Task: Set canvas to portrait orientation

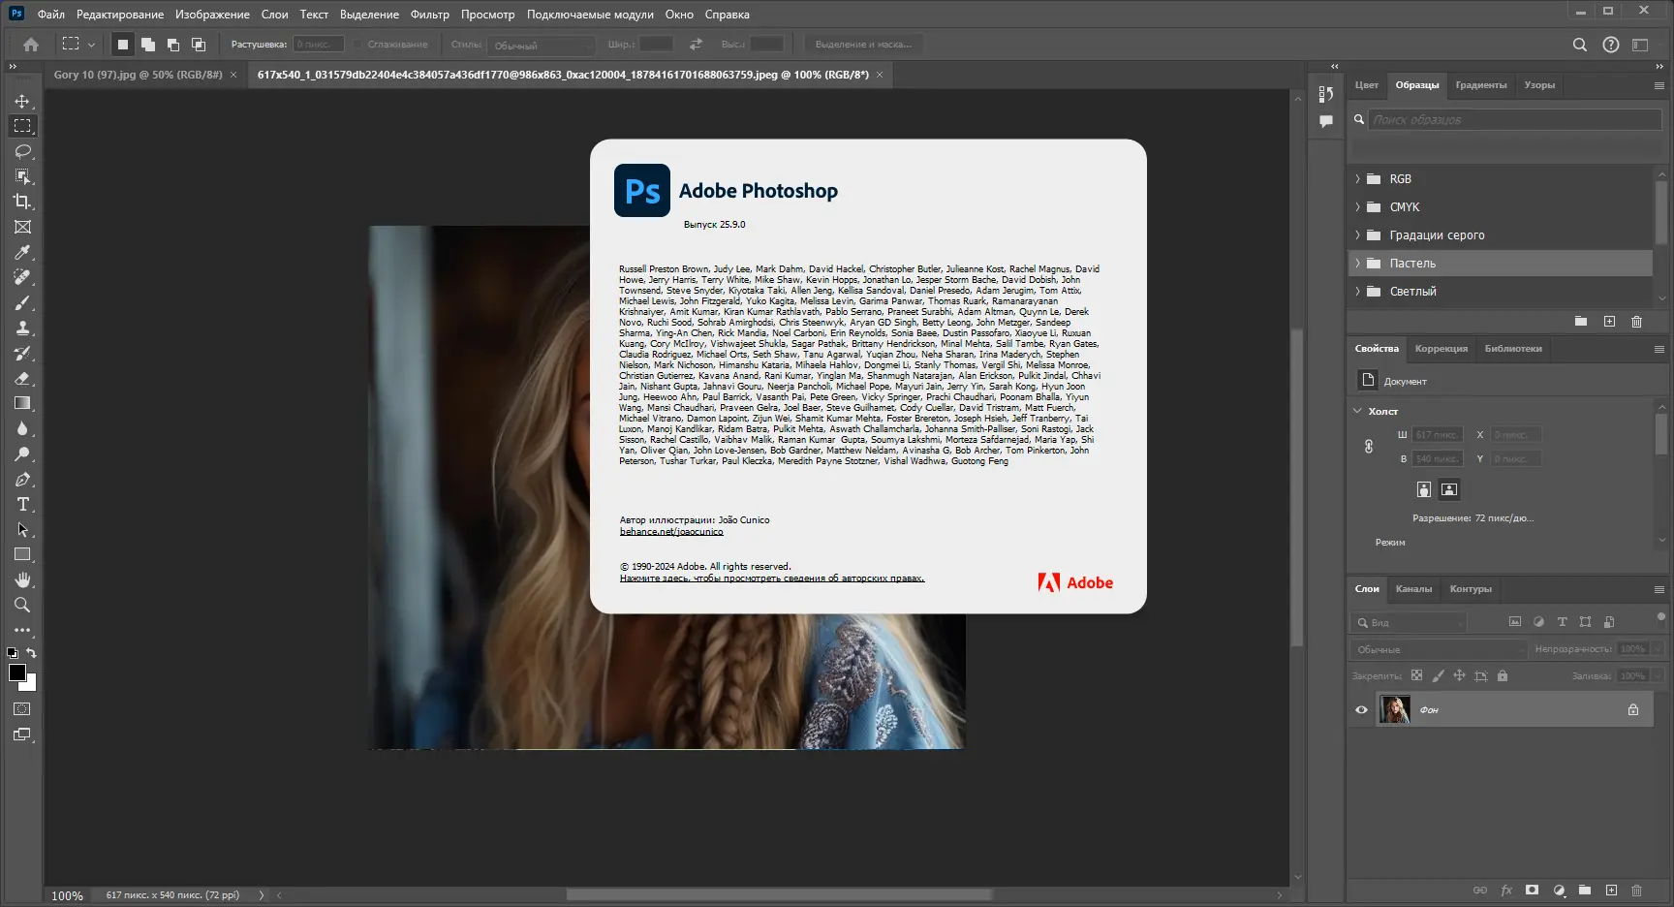Action: [x=1424, y=489]
